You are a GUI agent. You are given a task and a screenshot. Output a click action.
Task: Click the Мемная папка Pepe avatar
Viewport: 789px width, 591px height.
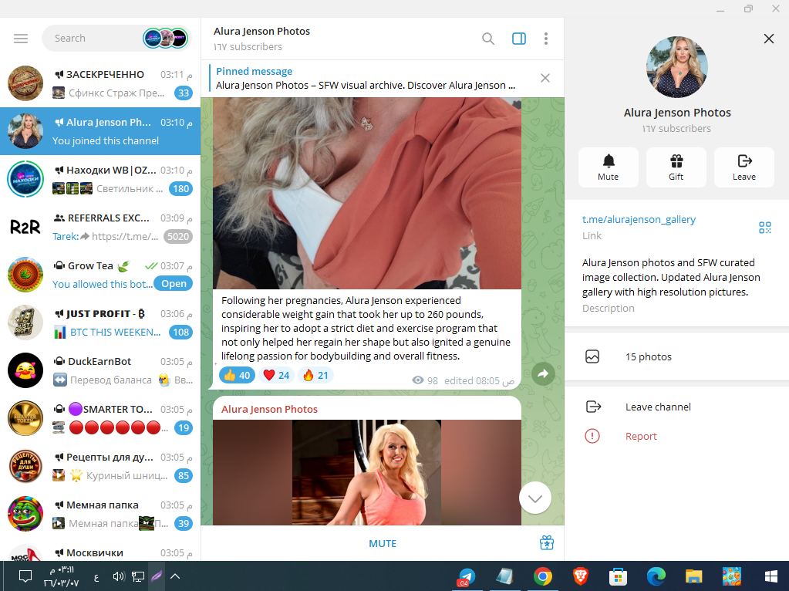[25, 514]
